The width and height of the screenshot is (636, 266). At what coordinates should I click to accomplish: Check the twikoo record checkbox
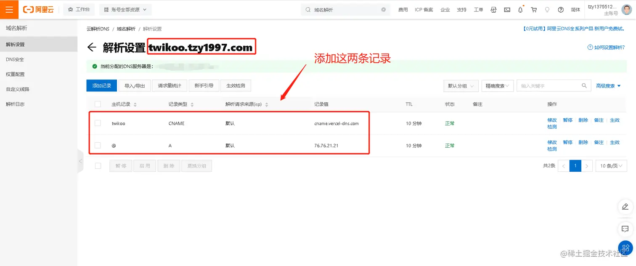(98, 123)
